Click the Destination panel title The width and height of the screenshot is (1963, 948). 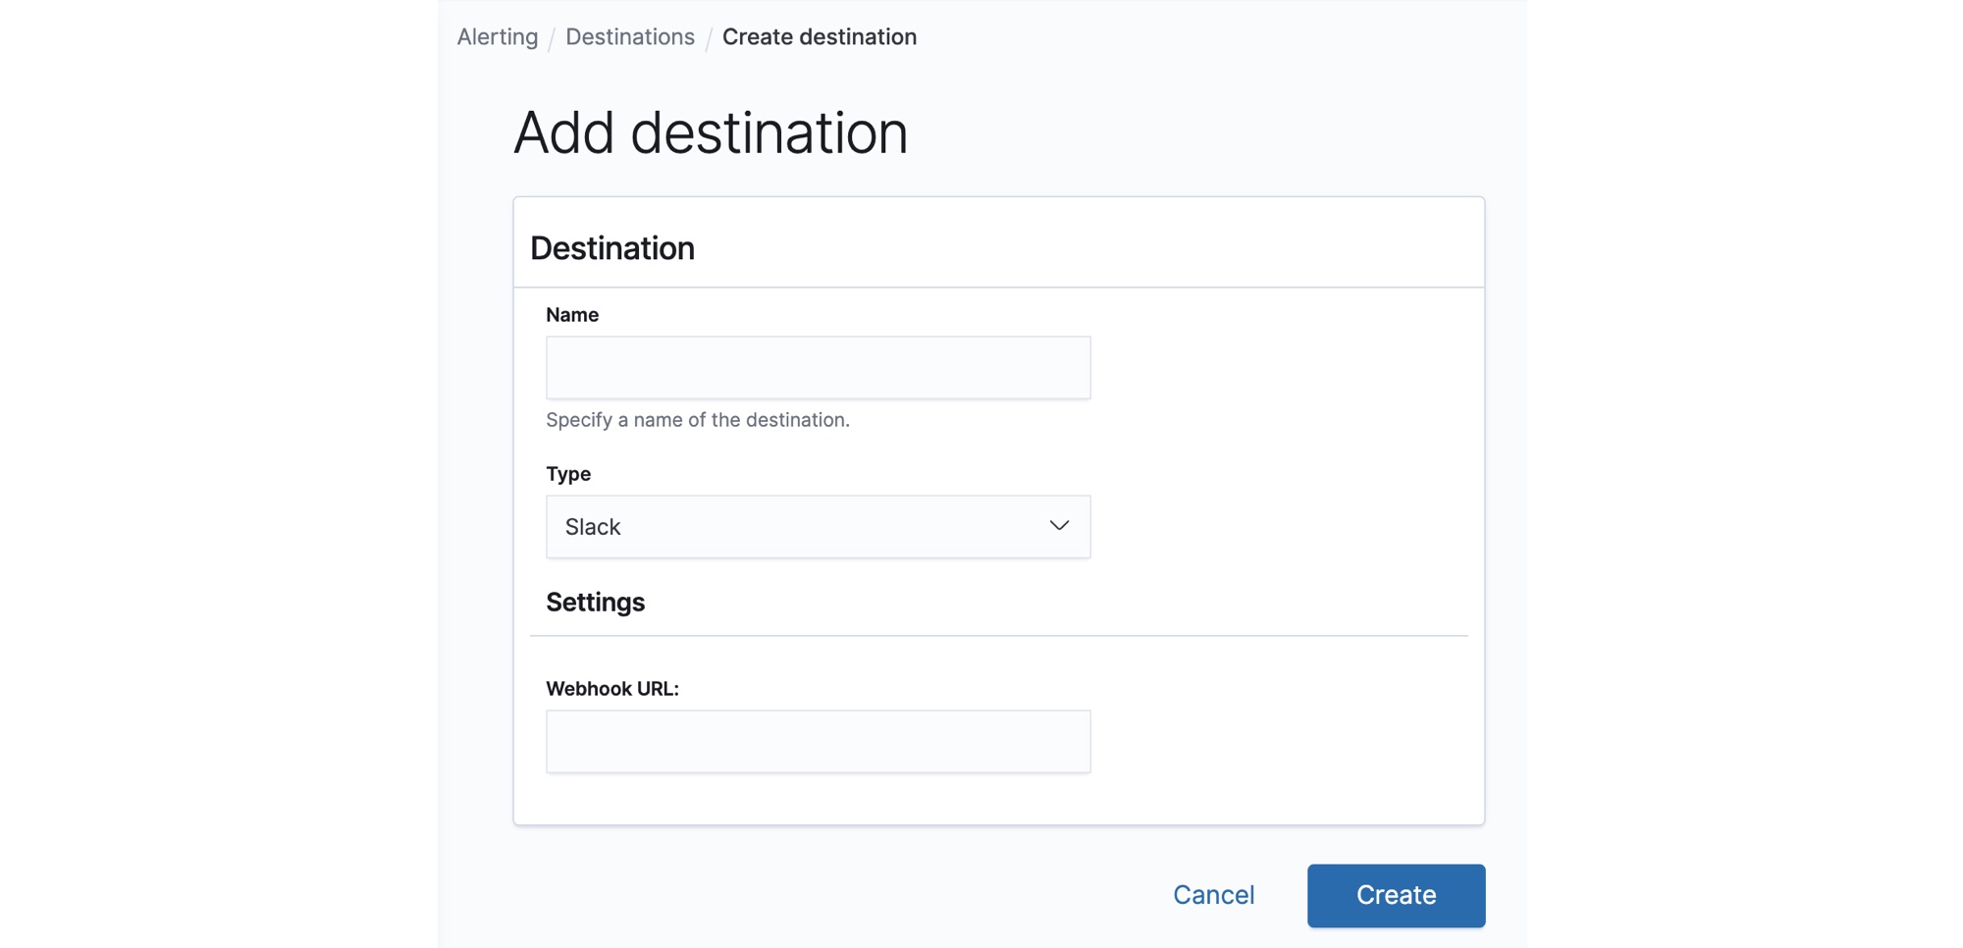point(612,248)
